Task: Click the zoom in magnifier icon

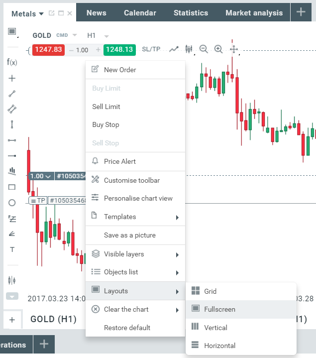Action: tap(218, 49)
